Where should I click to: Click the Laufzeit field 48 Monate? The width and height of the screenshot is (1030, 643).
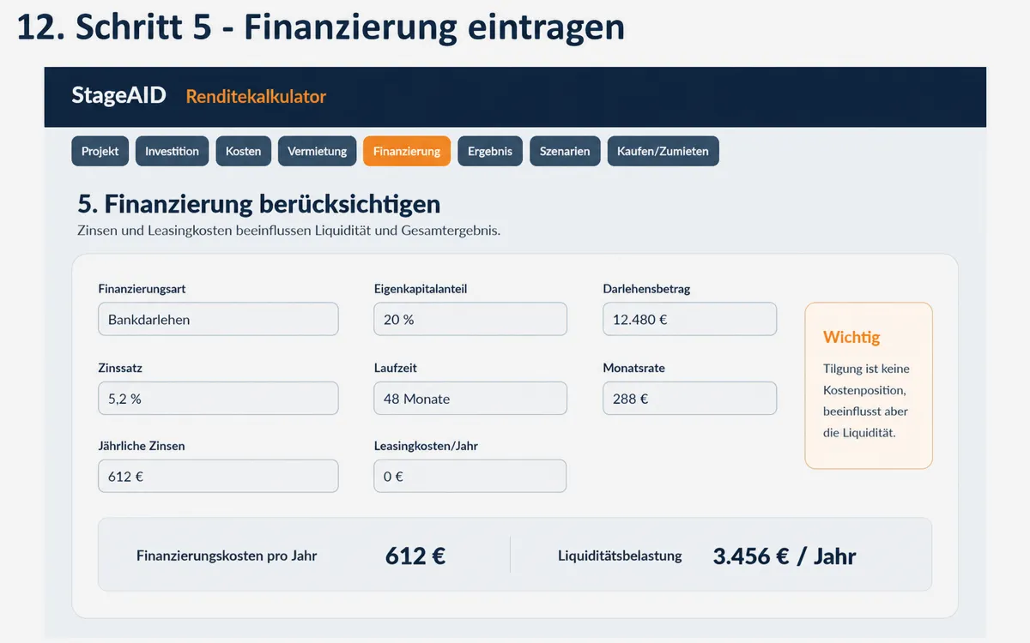470,399
